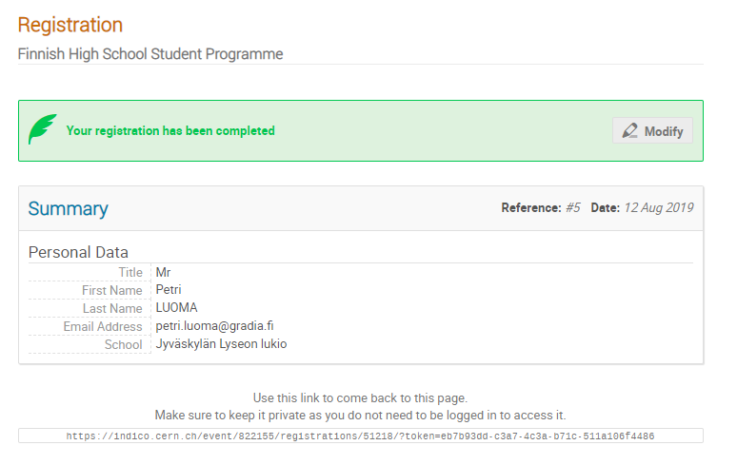This screenshot has height=465, width=737.
Task: Click the School value Jyväskylän Lyseon lukio
Action: [x=221, y=344]
